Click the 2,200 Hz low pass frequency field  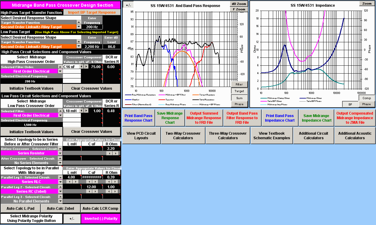92,47
